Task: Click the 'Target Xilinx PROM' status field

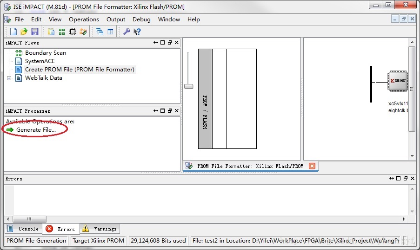Action: coord(98,241)
